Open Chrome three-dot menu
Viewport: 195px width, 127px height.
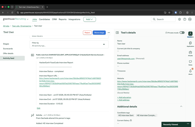[x=192, y=13]
